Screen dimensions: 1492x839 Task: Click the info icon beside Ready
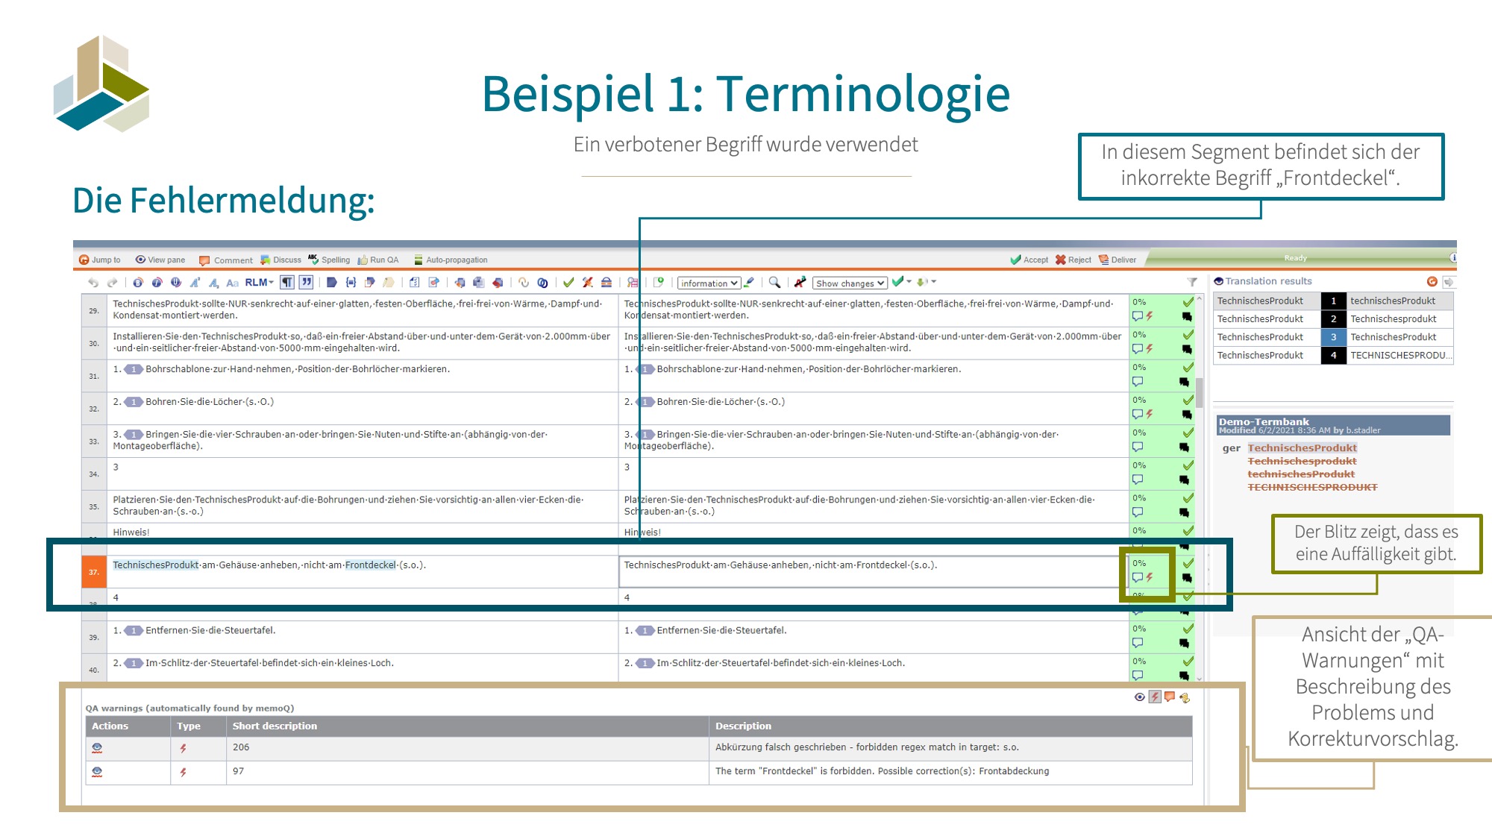click(1453, 257)
